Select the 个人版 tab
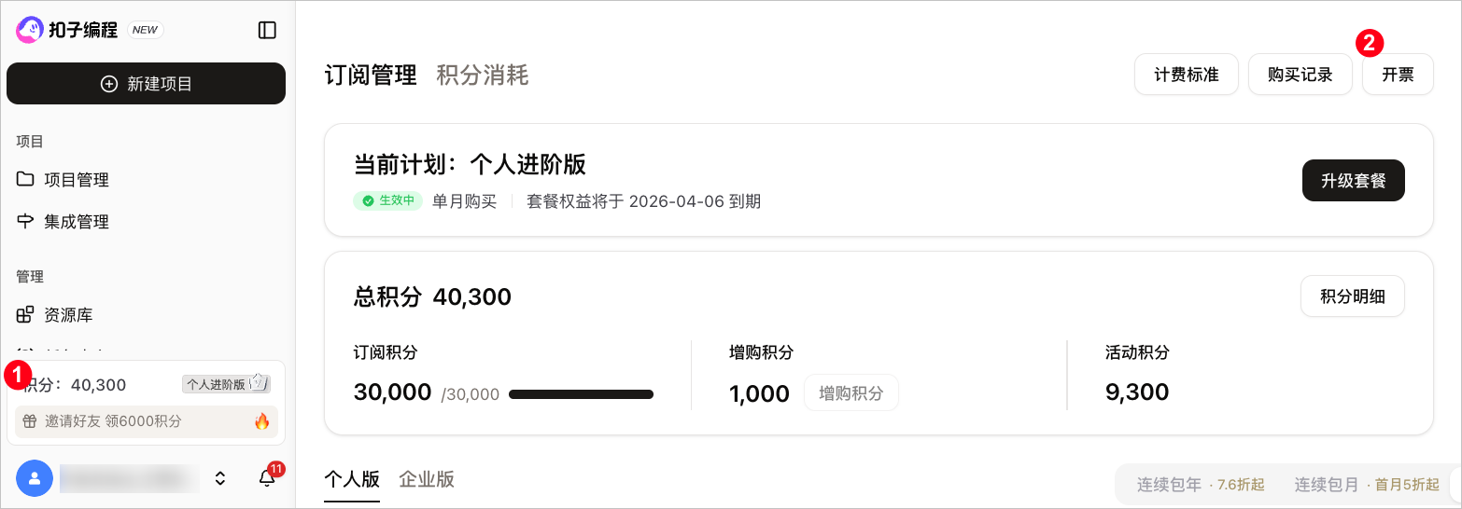This screenshot has height=509, width=1462. pos(352,479)
